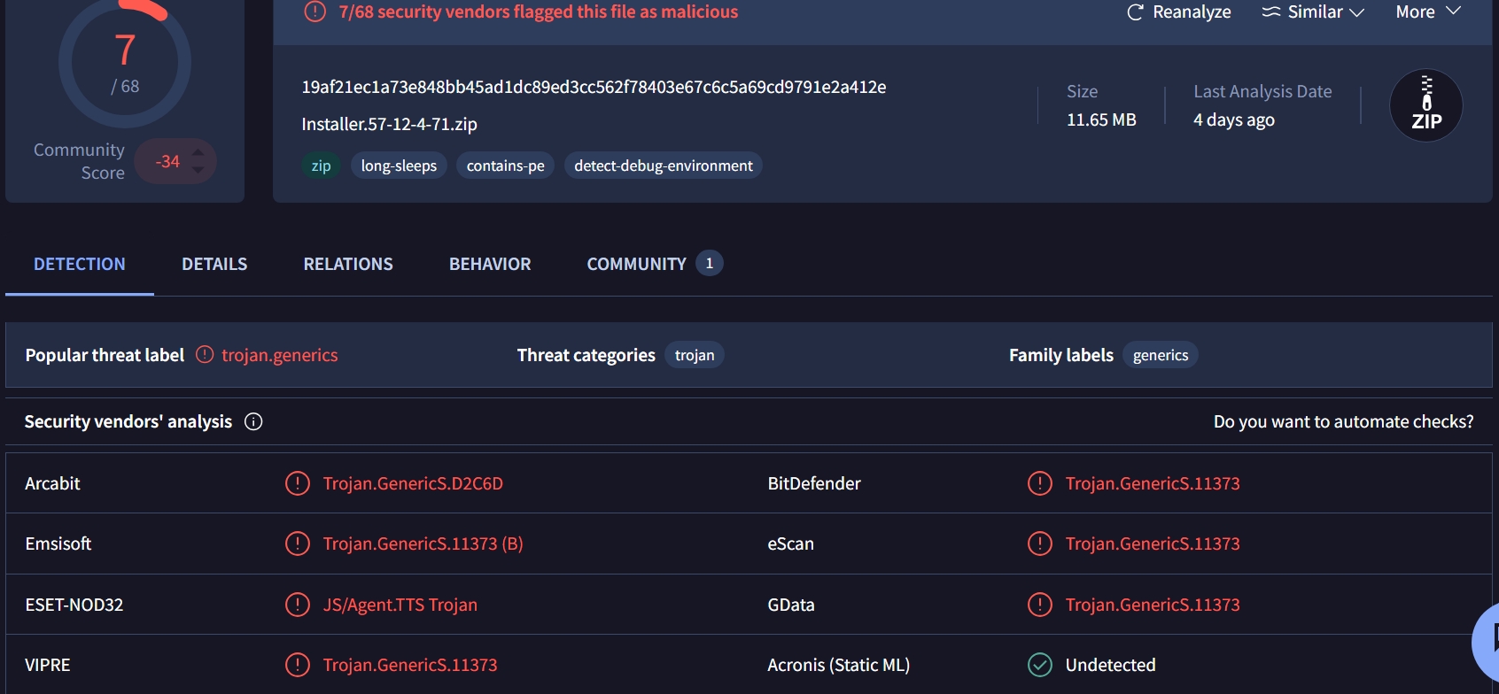Switch to the Details tab
Viewport: 1499px width, 694px height.
(214, 264)
